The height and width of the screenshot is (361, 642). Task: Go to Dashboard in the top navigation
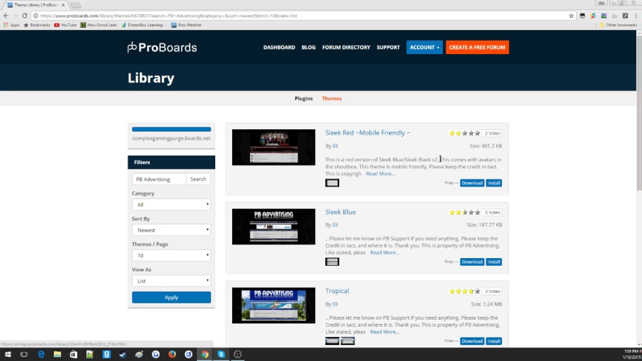tap(279, 47)
